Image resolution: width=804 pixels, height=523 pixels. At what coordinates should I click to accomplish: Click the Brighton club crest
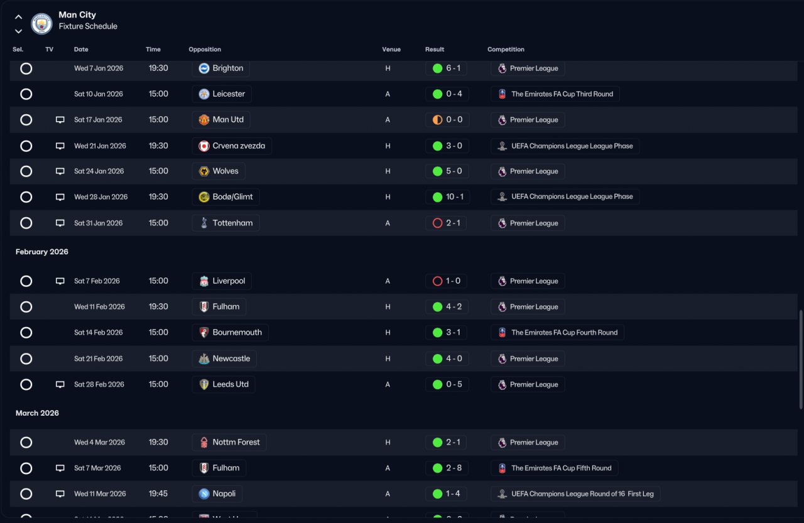coord(204,68)
